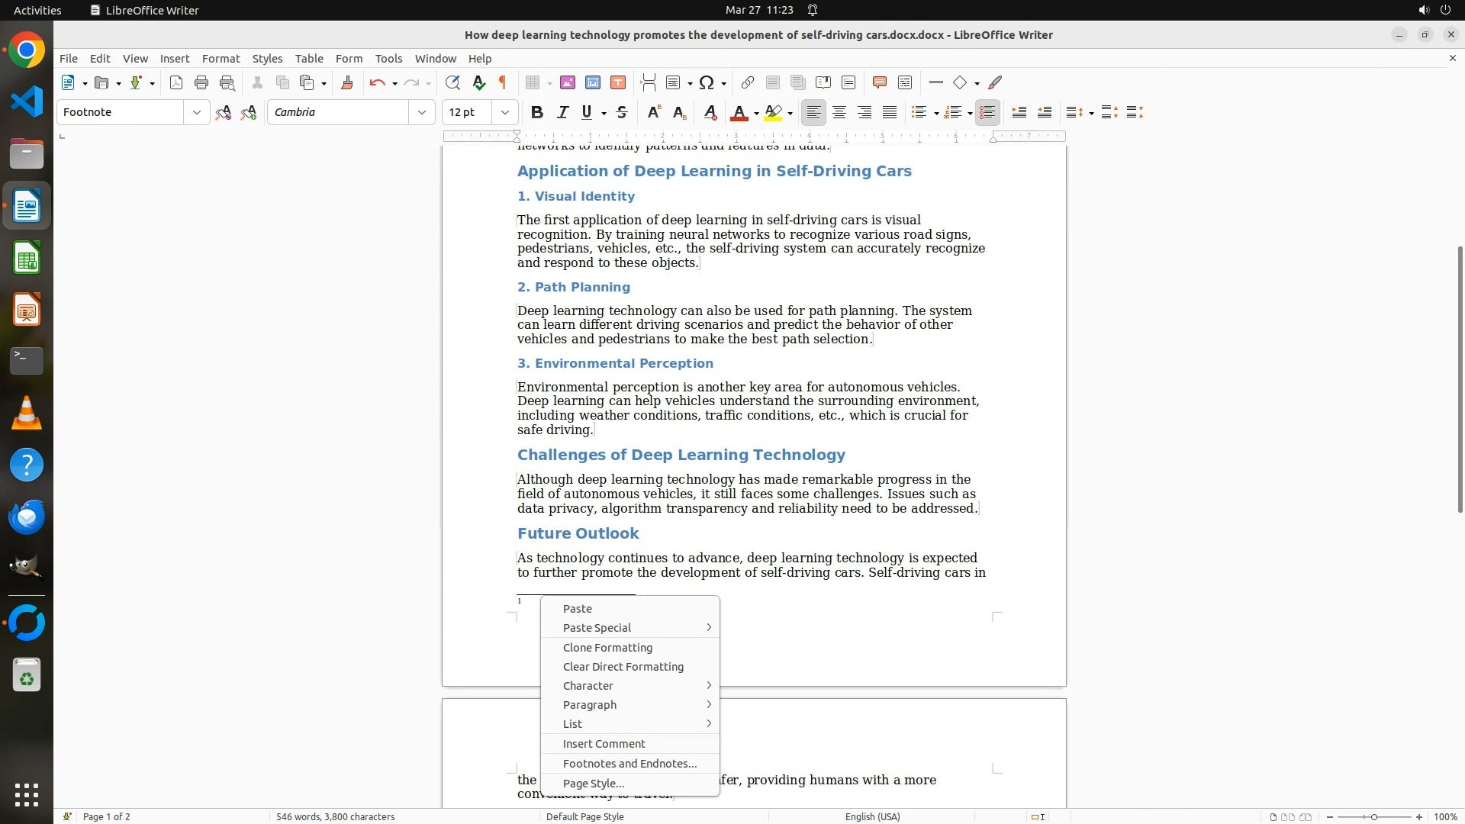Choose Footnotes and Endnotes from context menu
The image size is (1465, 824).
pos(629,764)
